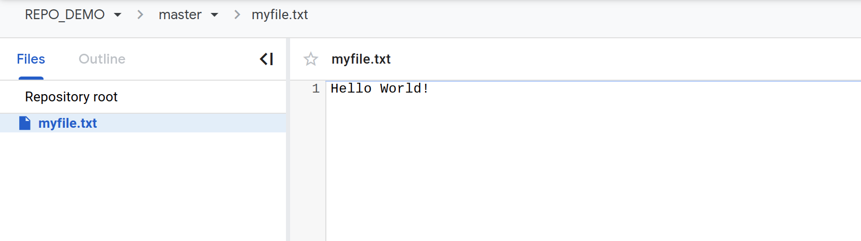Click the chevron between REPO_DEMO and master

coord(140,14)
